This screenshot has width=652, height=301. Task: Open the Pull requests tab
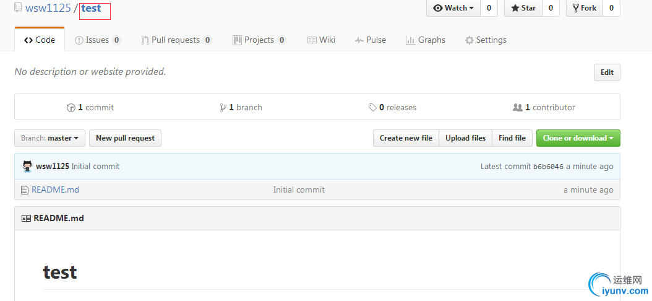pyautogui.click(x=177, y=40)
